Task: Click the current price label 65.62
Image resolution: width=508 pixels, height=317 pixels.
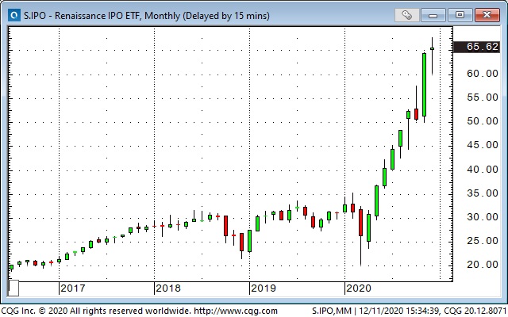Action: (x=476, y=47)
